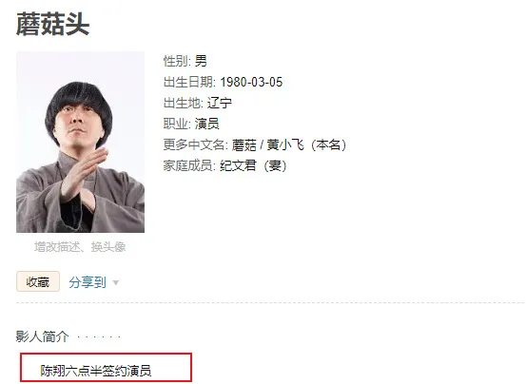Click the 职业 label

click(x=177, y=124)
